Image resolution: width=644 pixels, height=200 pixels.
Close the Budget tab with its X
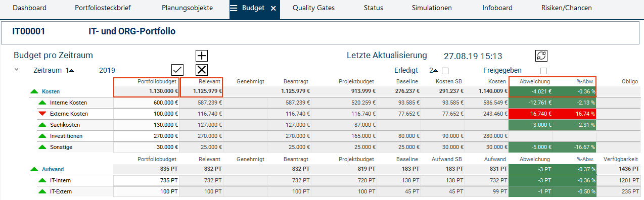(x=273, y=8)
